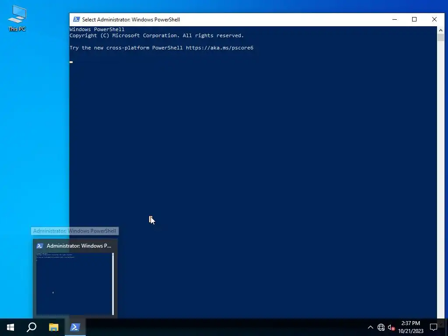Click the PowerShell scrollbar up arrow

(440, 30)
